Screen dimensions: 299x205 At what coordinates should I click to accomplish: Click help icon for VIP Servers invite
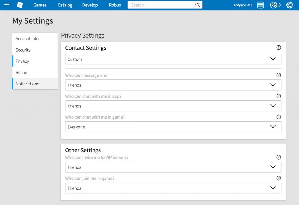click(x=279, y=157)
